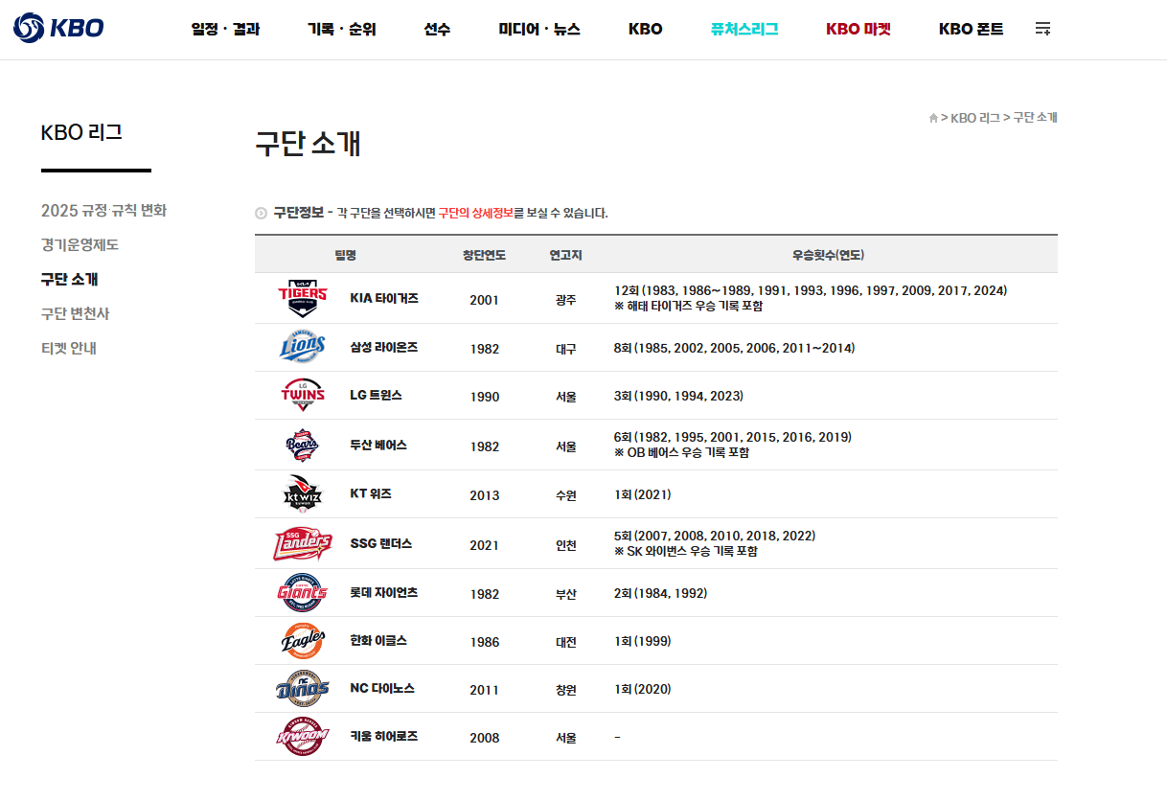1167x801 pixels.
Task: Click the 대전 hometown cell
Action: point(565,642)
